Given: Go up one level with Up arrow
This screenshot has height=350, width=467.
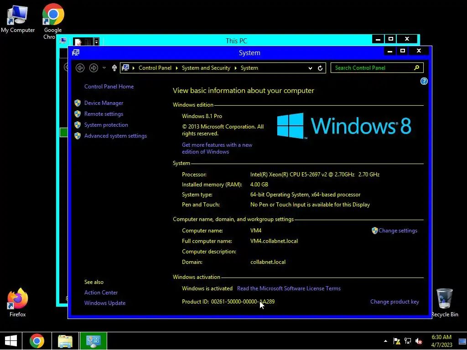Looking at the screenshot, I should click(114, 68).
